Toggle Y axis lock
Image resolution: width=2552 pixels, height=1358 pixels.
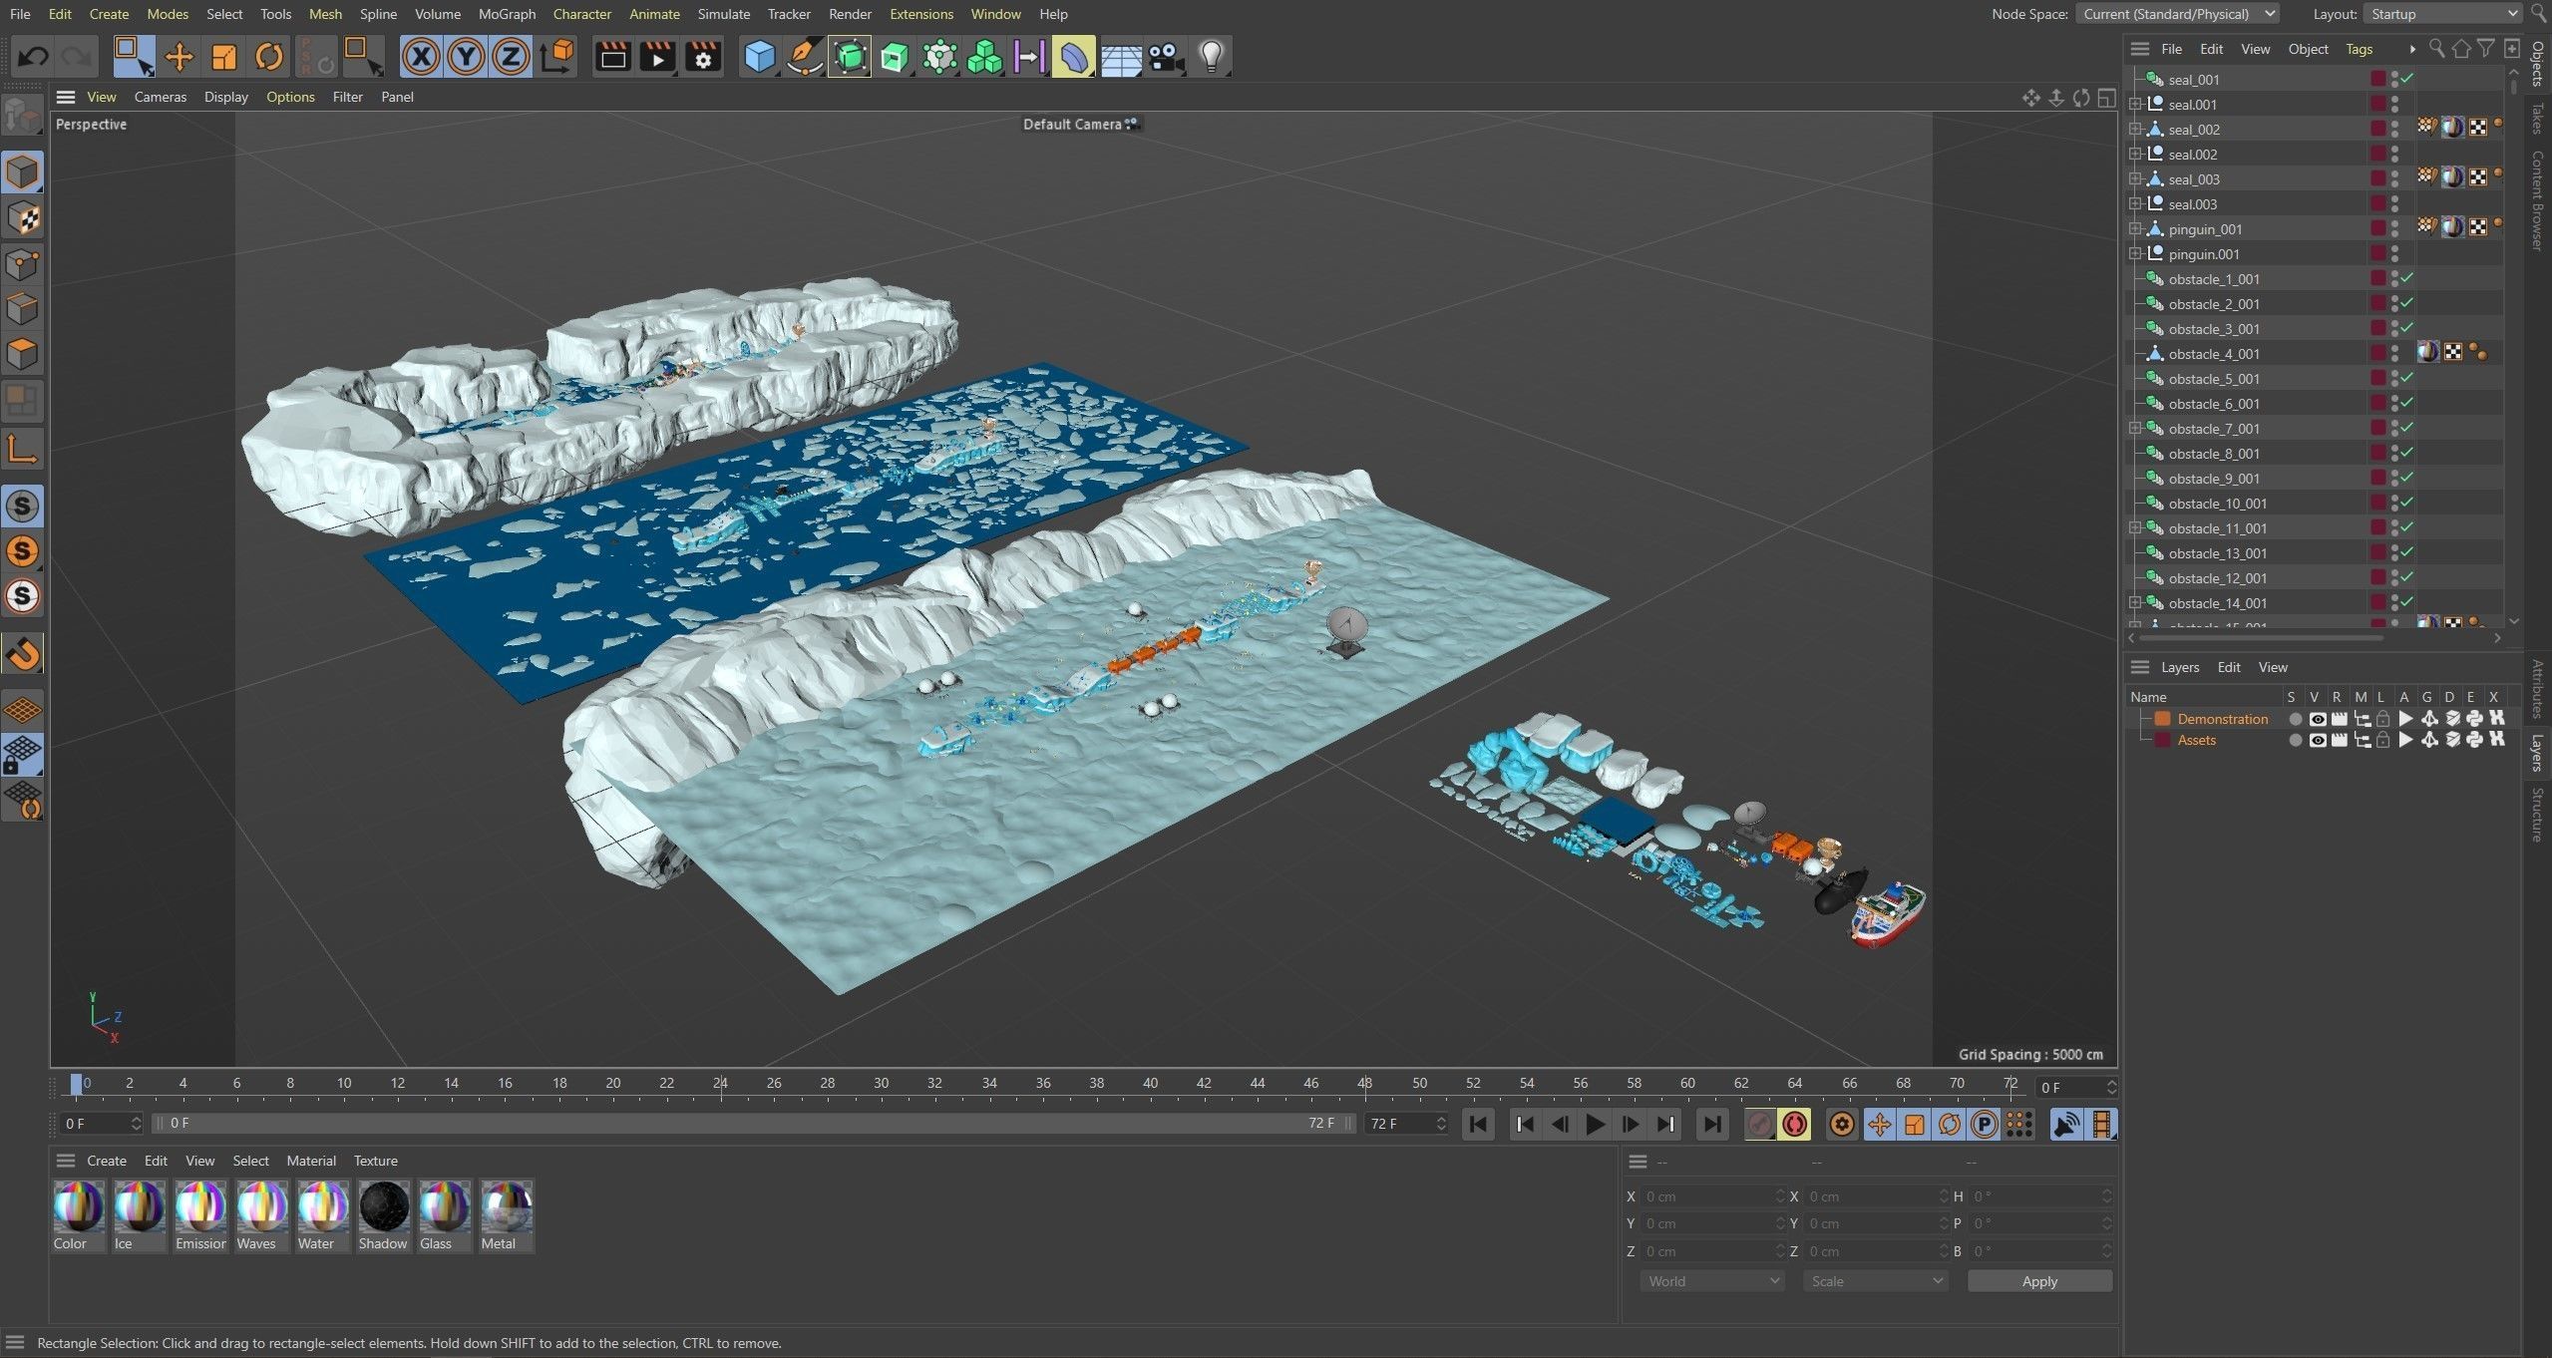coord(466,57)
